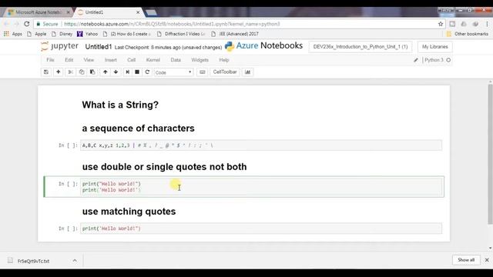The image size is (493, 277).
Task: Open the Widgets menu
Action: point(200,60)
